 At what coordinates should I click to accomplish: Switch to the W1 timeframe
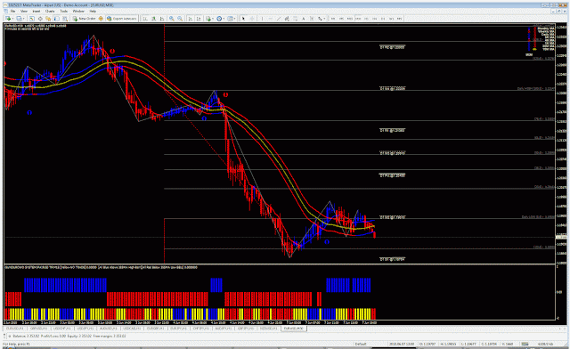(392, 19)
